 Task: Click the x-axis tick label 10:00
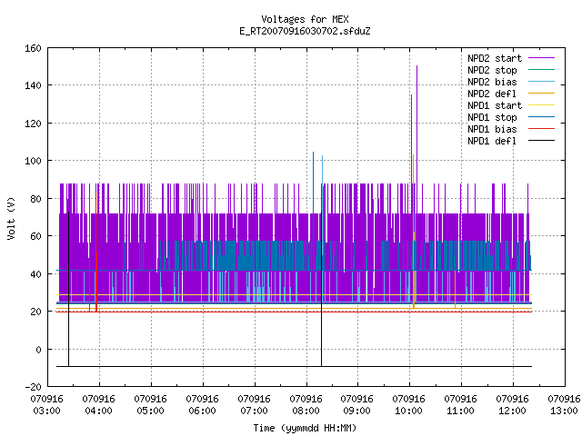(408, 411)
